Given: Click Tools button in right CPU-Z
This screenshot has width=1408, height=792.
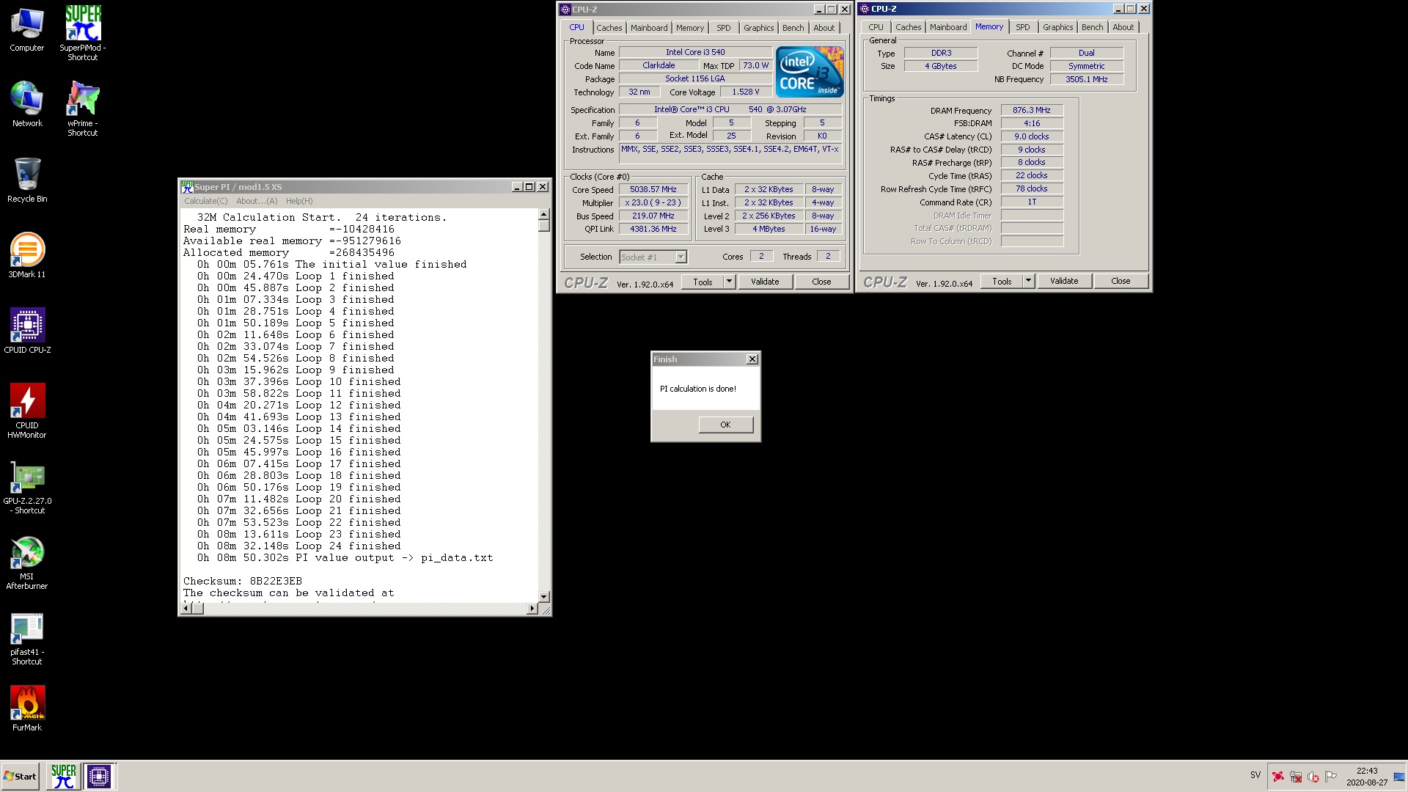Looking at the screenshot, I should click(x=1002, y=281).
